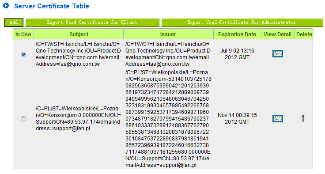Screen dimensions: 325x174
Task: Export Used Certificate for Administrator
Action: [242, 23]
